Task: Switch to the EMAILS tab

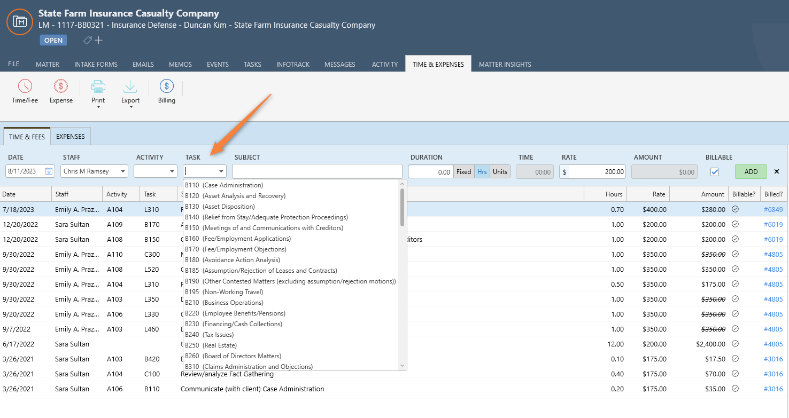Action: tap(143, 64)
